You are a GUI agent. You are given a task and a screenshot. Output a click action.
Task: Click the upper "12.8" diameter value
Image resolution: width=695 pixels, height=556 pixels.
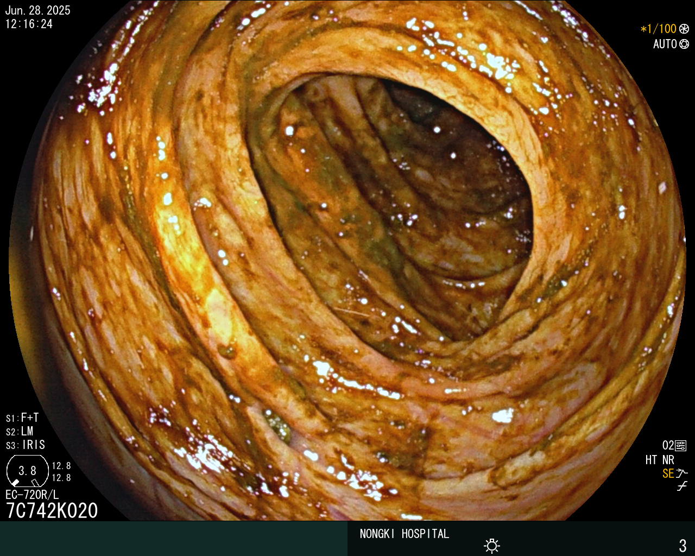click(x=61, y=466)
